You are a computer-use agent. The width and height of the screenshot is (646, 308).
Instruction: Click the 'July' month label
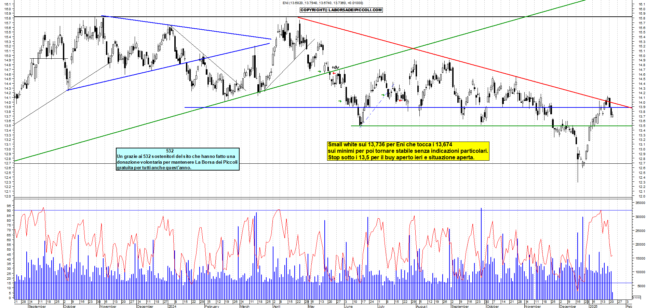point(381,306)
